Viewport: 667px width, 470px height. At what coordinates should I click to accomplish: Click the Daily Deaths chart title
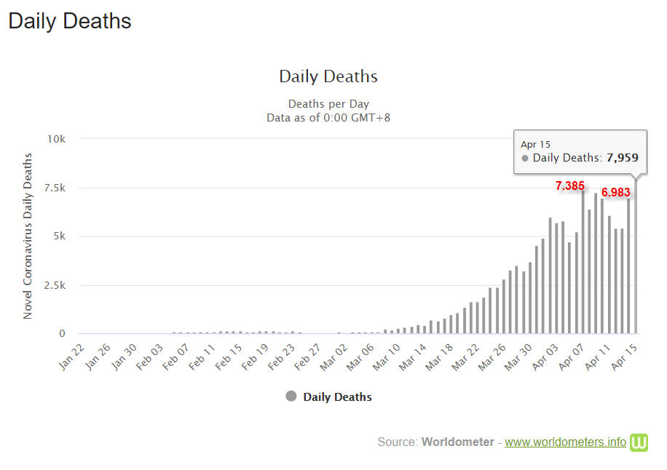328,76
